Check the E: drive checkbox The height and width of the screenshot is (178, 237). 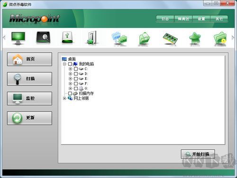point(76,78)
